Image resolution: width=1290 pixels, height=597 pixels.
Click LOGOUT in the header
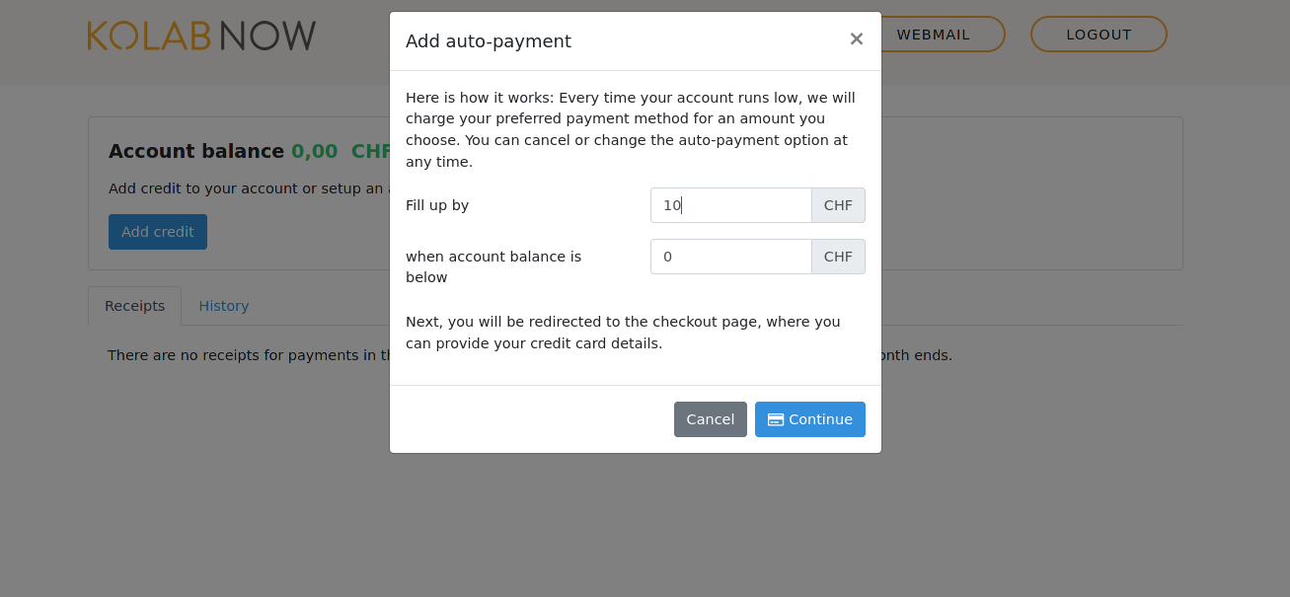tap(1098, 34)
